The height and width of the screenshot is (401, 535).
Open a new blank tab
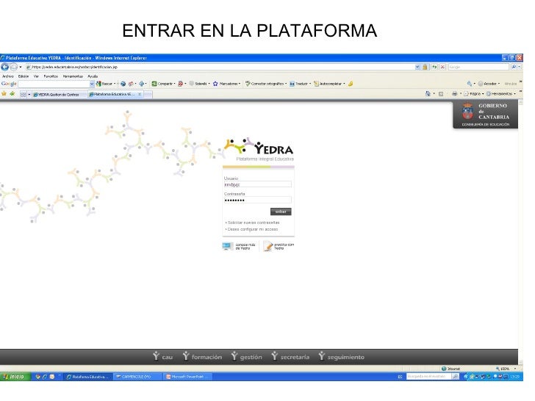tap(148, 95)
